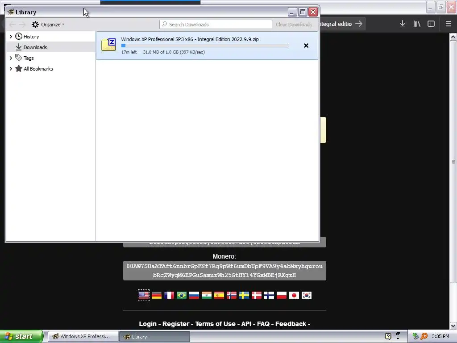
Task: Click the browser page scroll-up arrow
Action: (453, 37)
